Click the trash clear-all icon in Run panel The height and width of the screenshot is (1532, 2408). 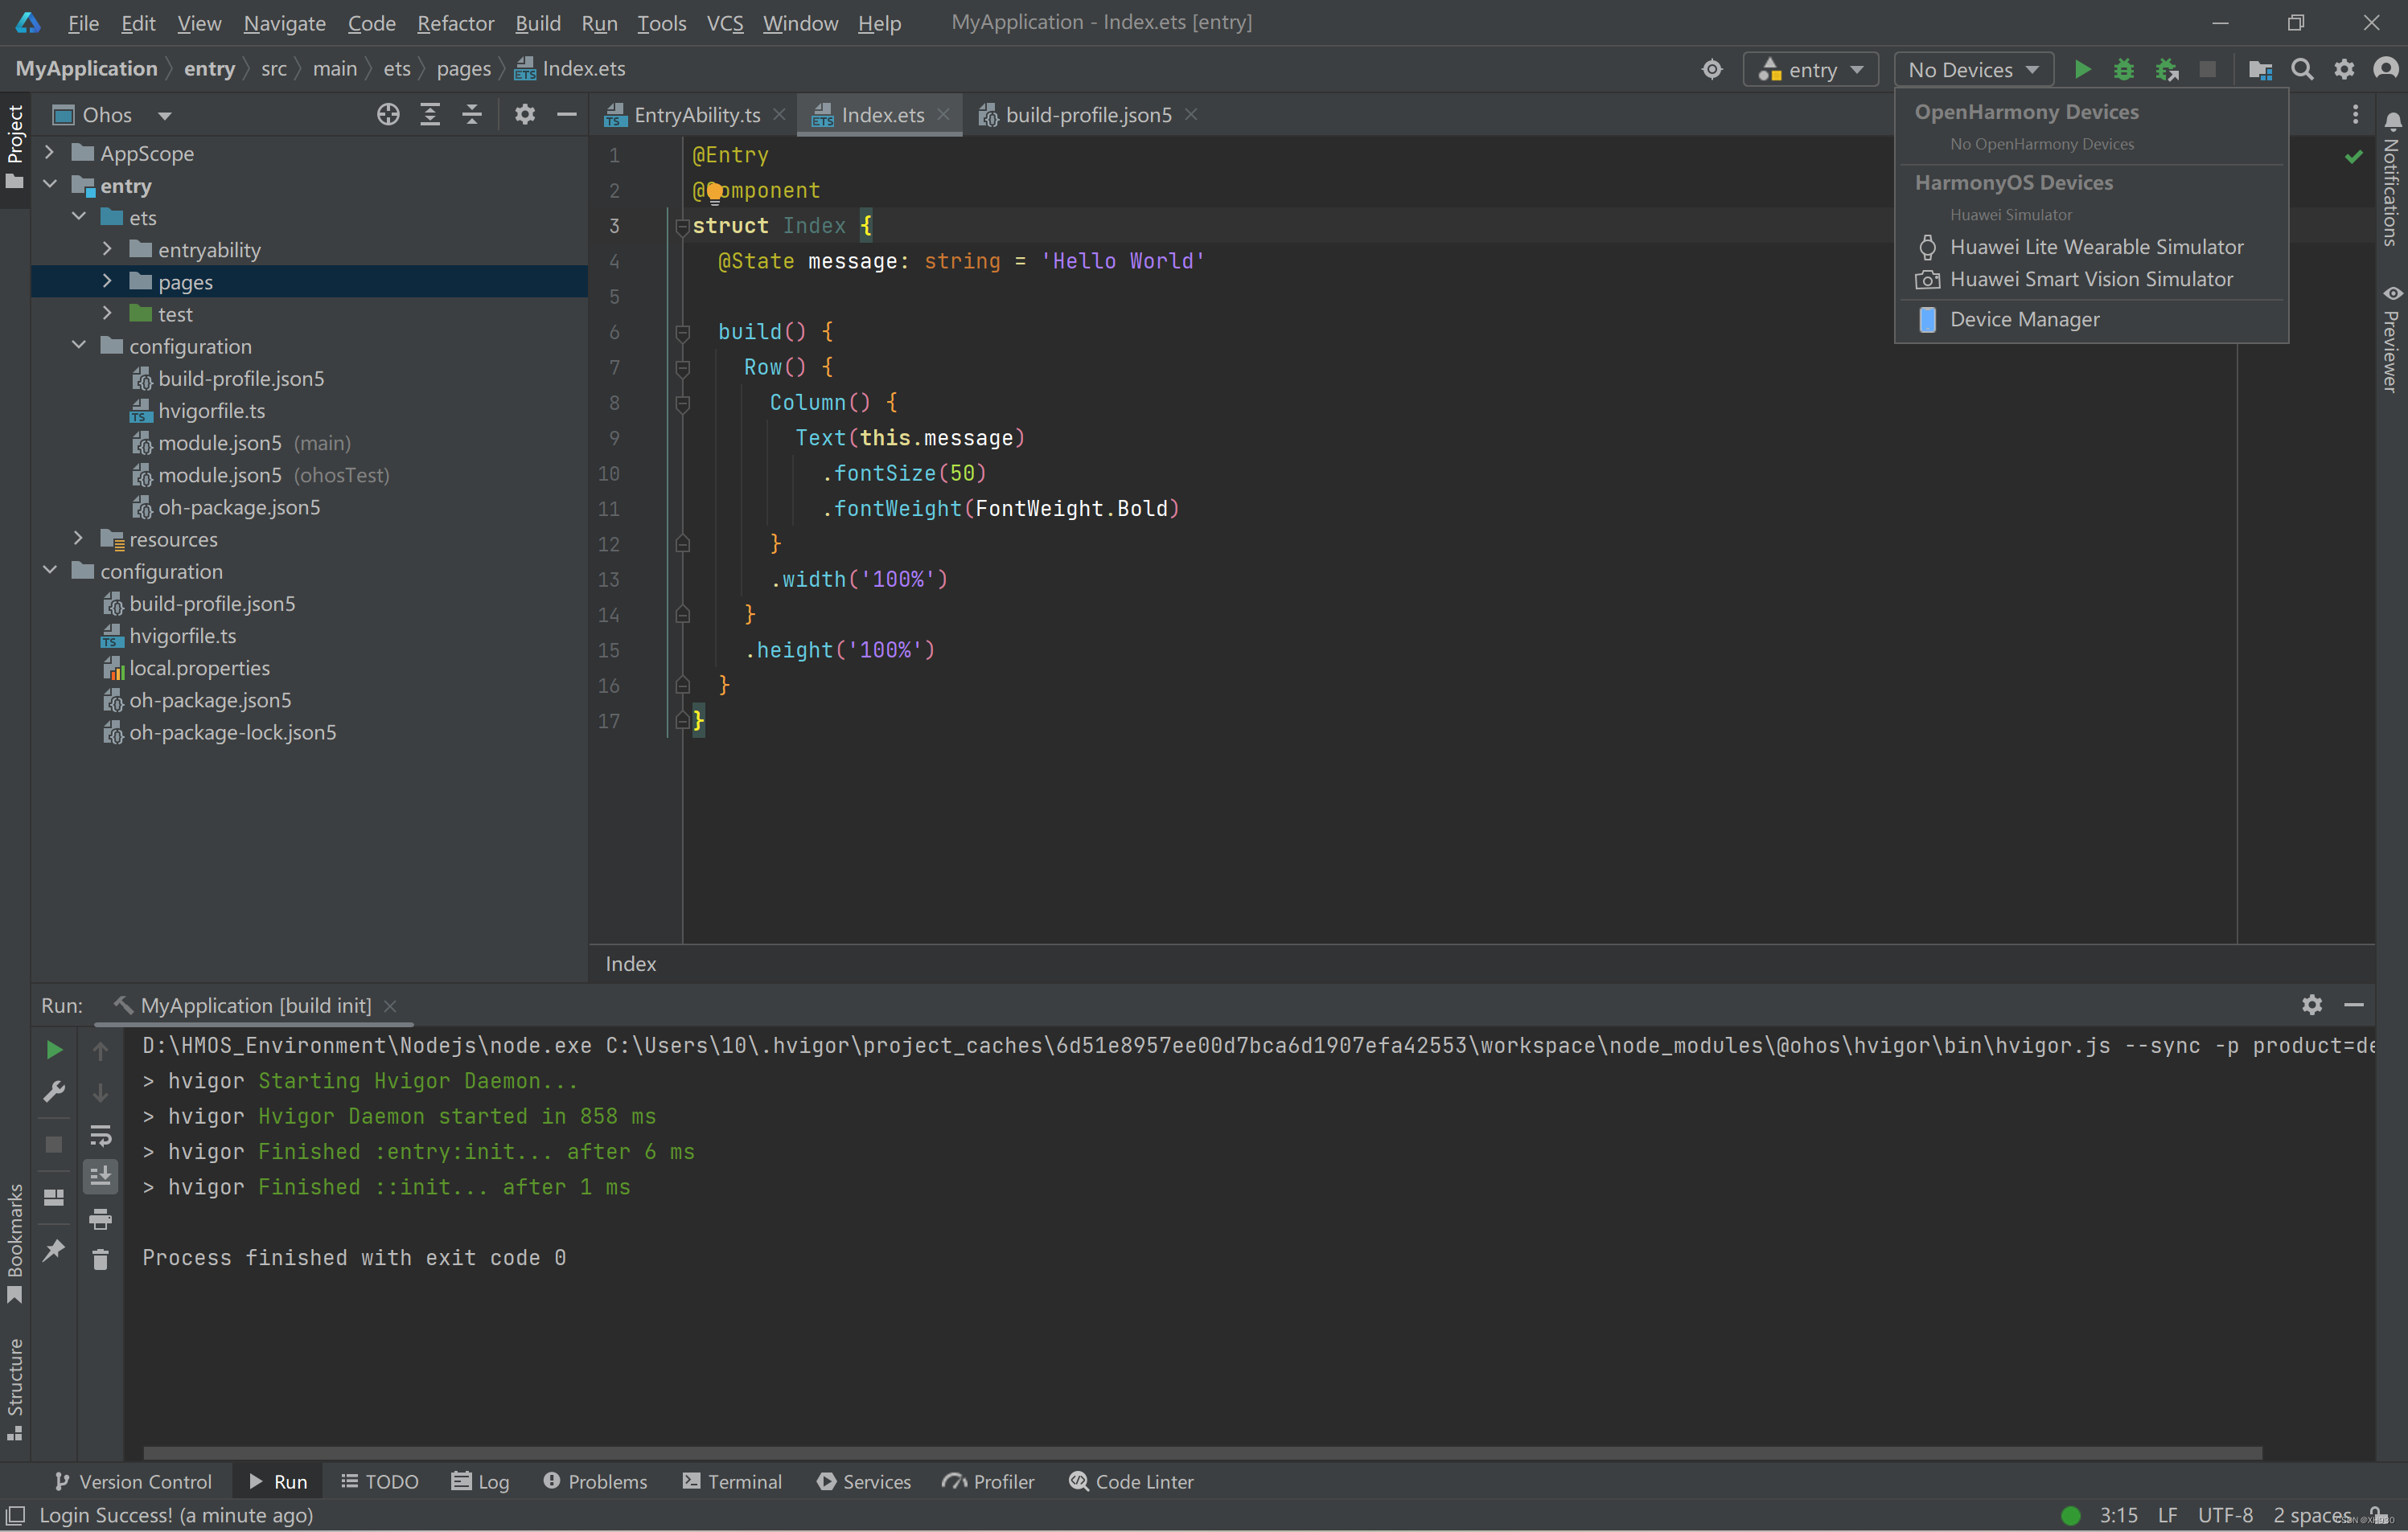100,1260
